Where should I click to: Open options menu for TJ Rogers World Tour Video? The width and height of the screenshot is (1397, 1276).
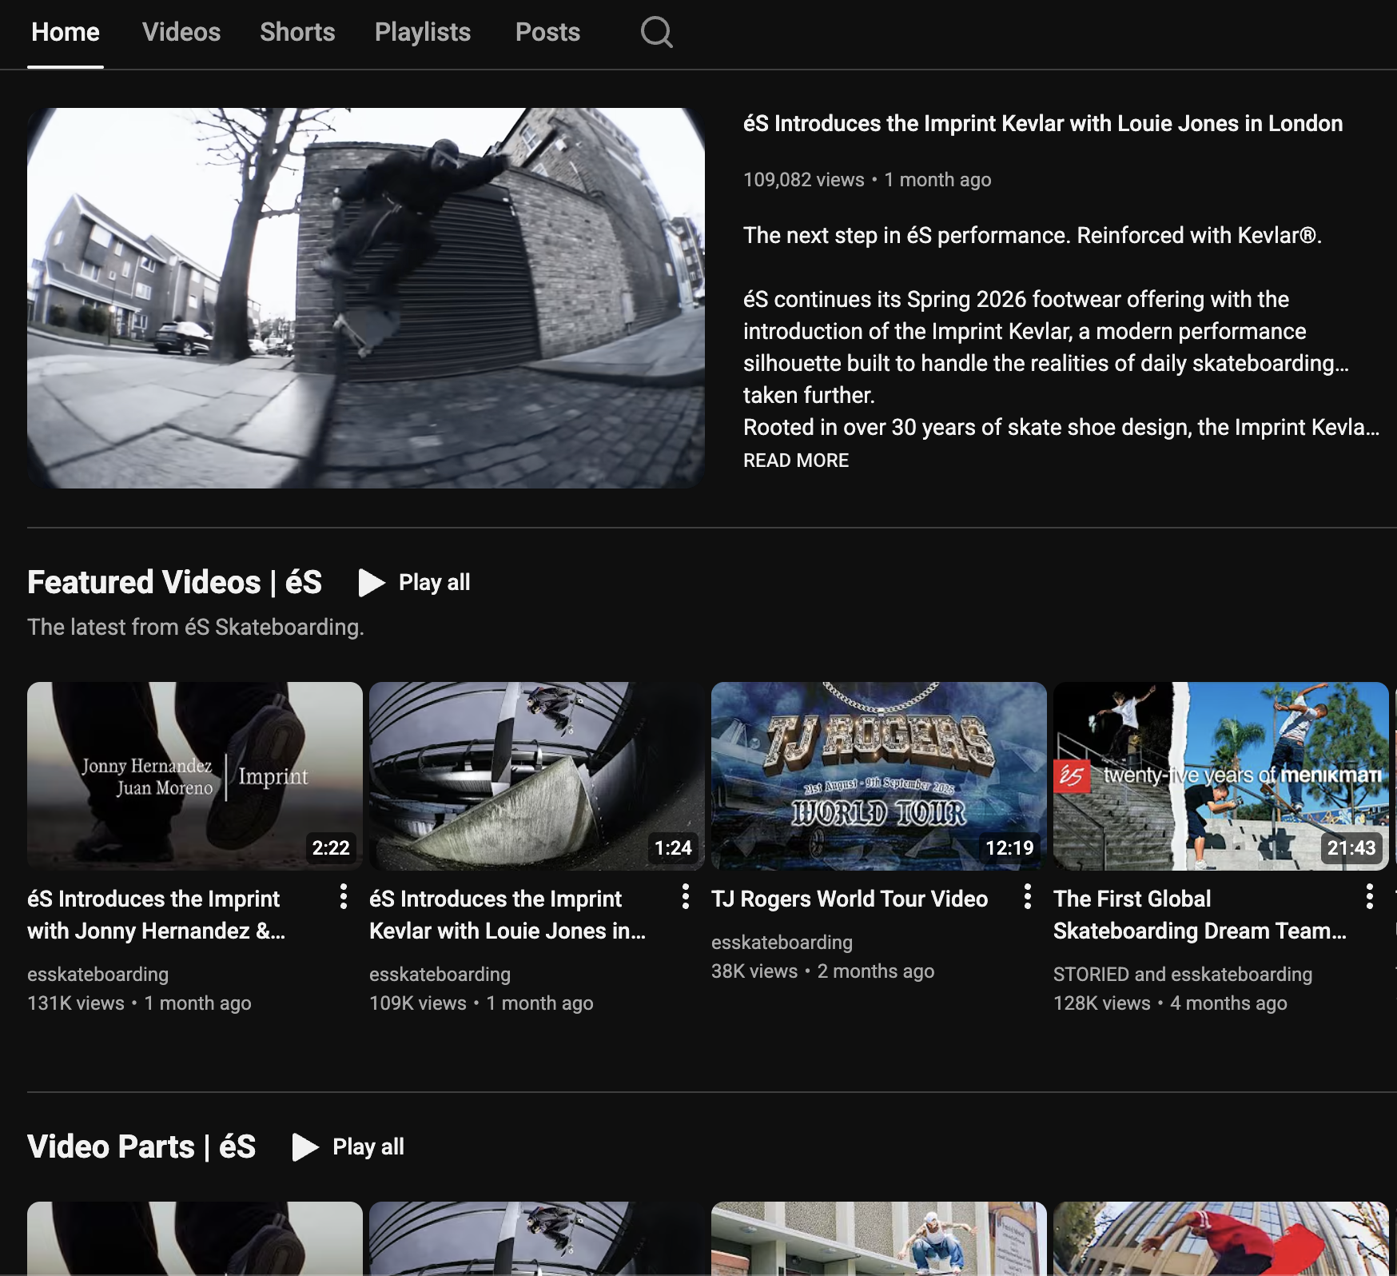point(1028,897)
